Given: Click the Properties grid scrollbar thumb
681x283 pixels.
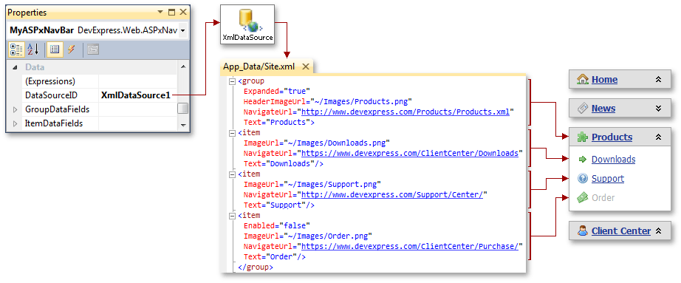Looking at the screenshot, I should [183, 108].
